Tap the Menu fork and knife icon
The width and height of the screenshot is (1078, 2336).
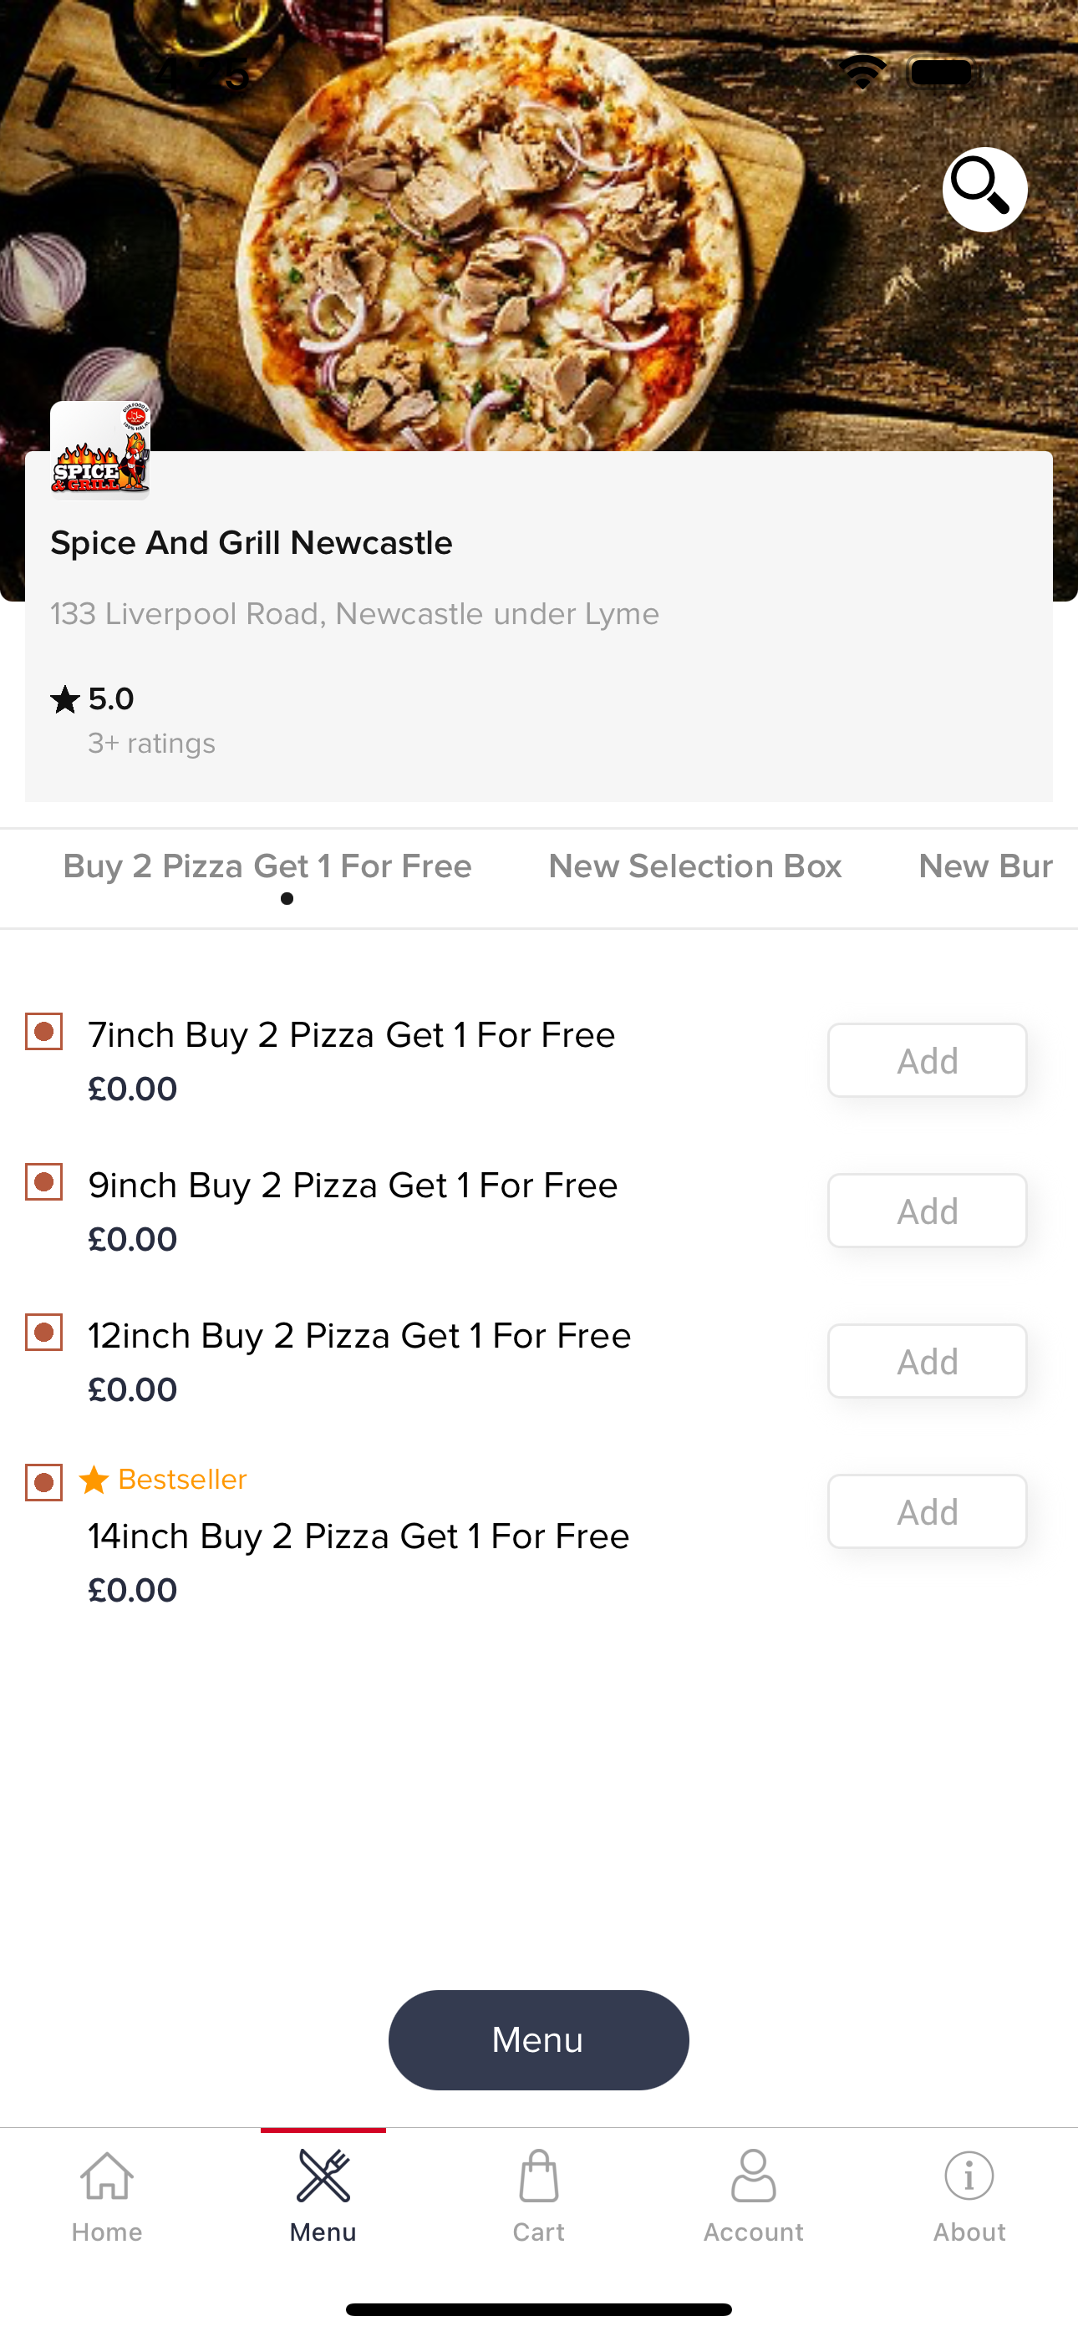click(323, 2176)
